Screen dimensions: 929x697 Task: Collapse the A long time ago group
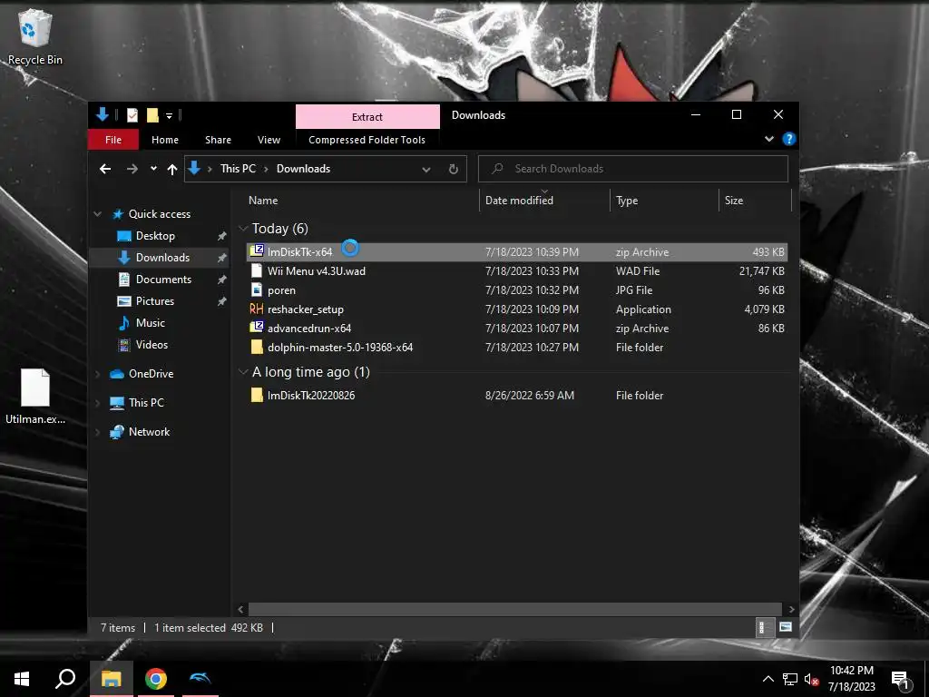pyautogui.click(x=243, y=372)
